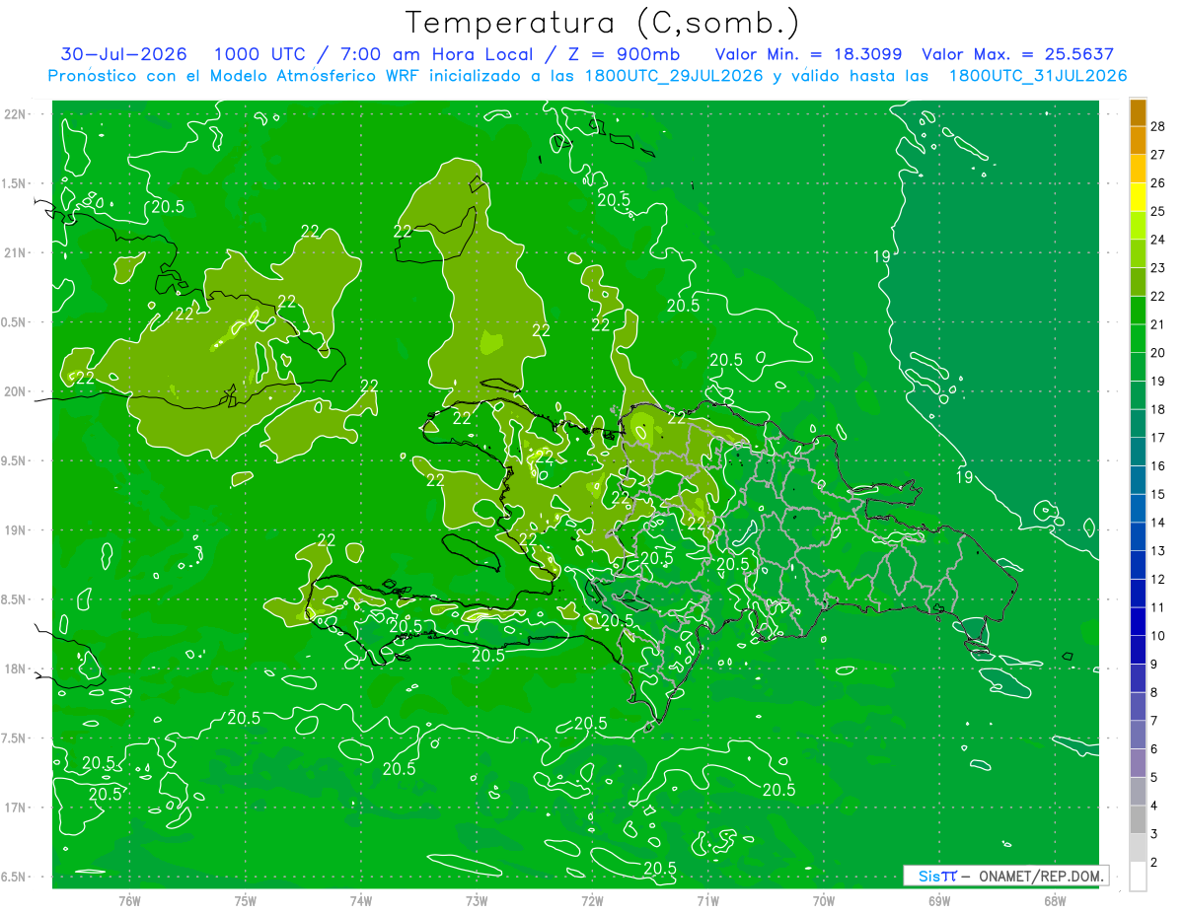Viewport: 1184px width, 914px height.
Task: Click color scale value "3"
Action: (1154, 834)
